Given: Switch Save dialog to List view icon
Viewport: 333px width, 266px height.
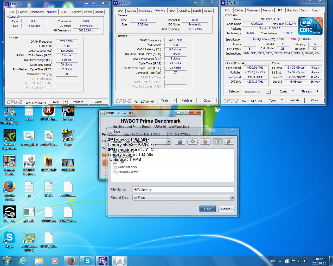Looking at the screenshot, I should click(218, 142).
